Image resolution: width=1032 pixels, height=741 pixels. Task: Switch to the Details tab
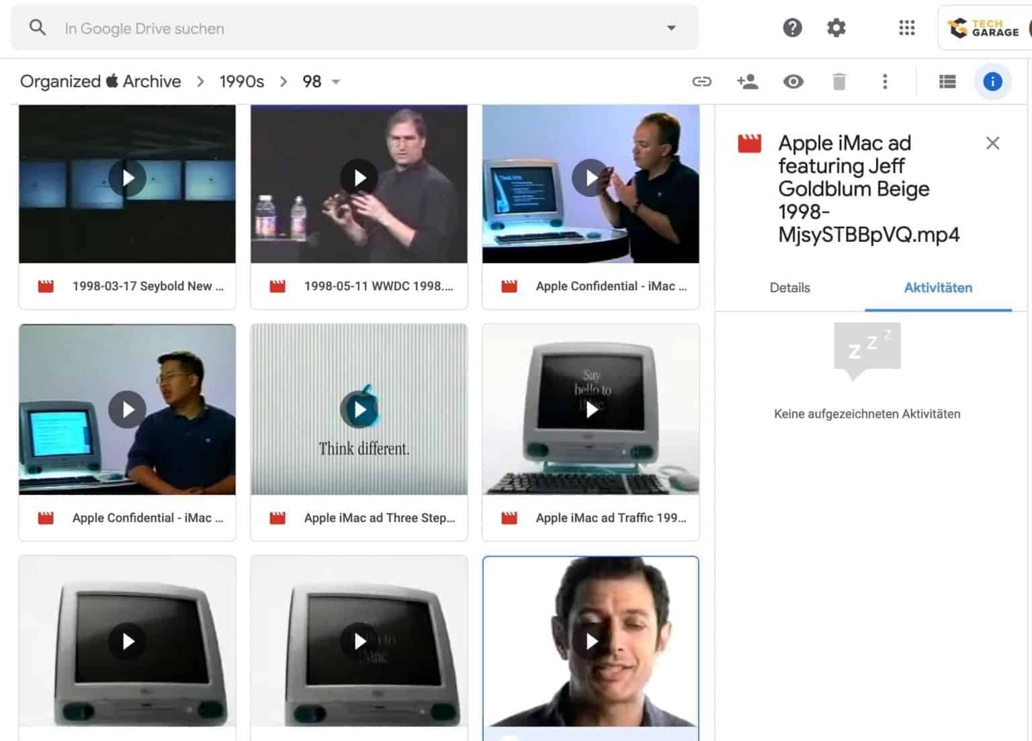(x=789, y=288)
